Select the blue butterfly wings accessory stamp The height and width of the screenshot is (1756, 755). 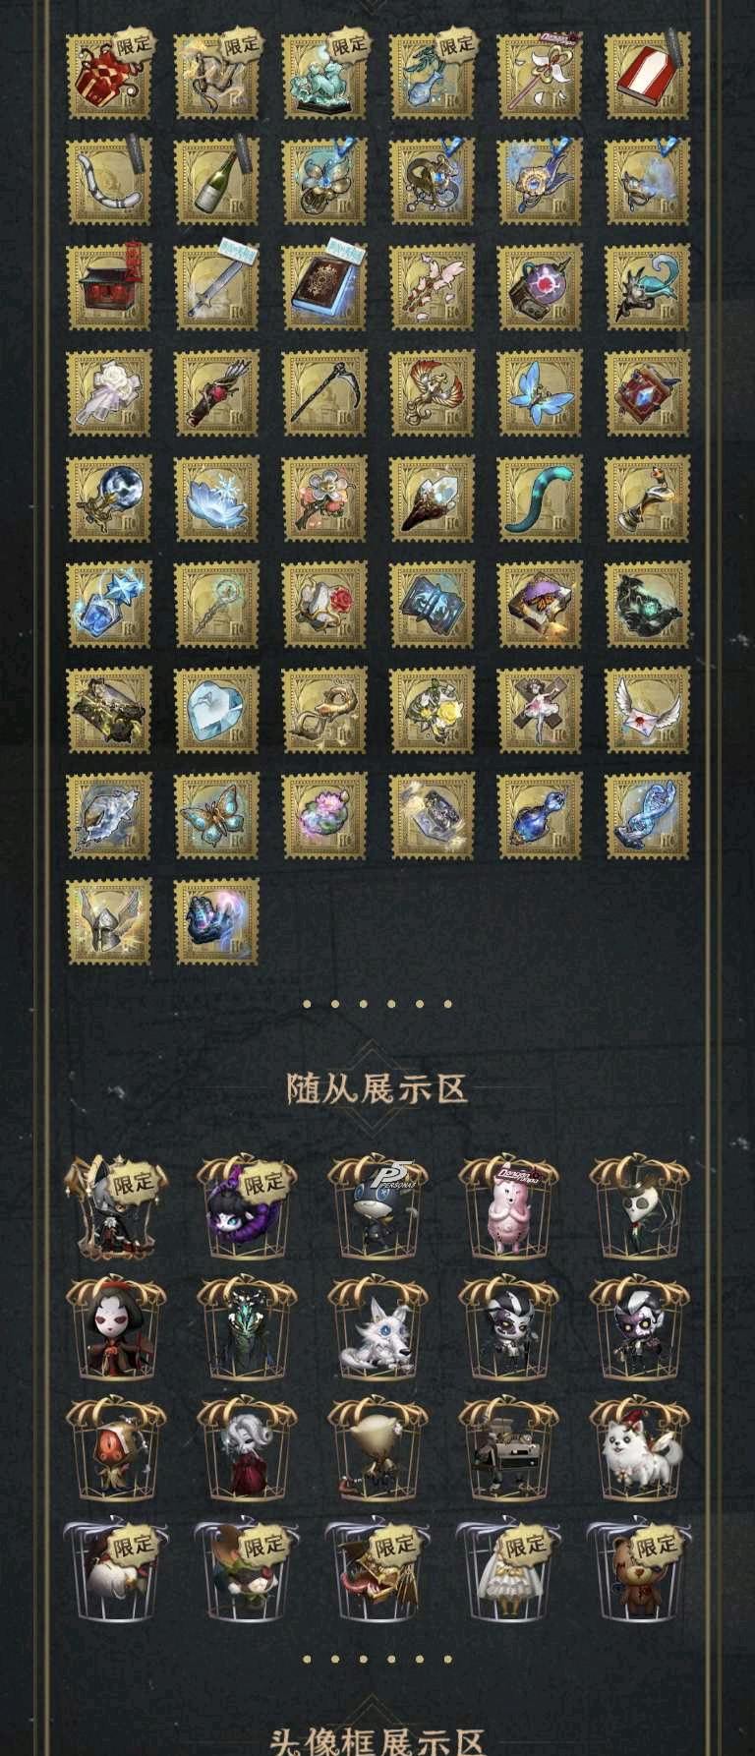click(540, 394)
